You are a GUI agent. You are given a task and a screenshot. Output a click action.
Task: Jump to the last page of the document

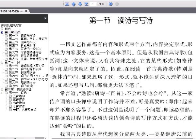pos(86,4)
